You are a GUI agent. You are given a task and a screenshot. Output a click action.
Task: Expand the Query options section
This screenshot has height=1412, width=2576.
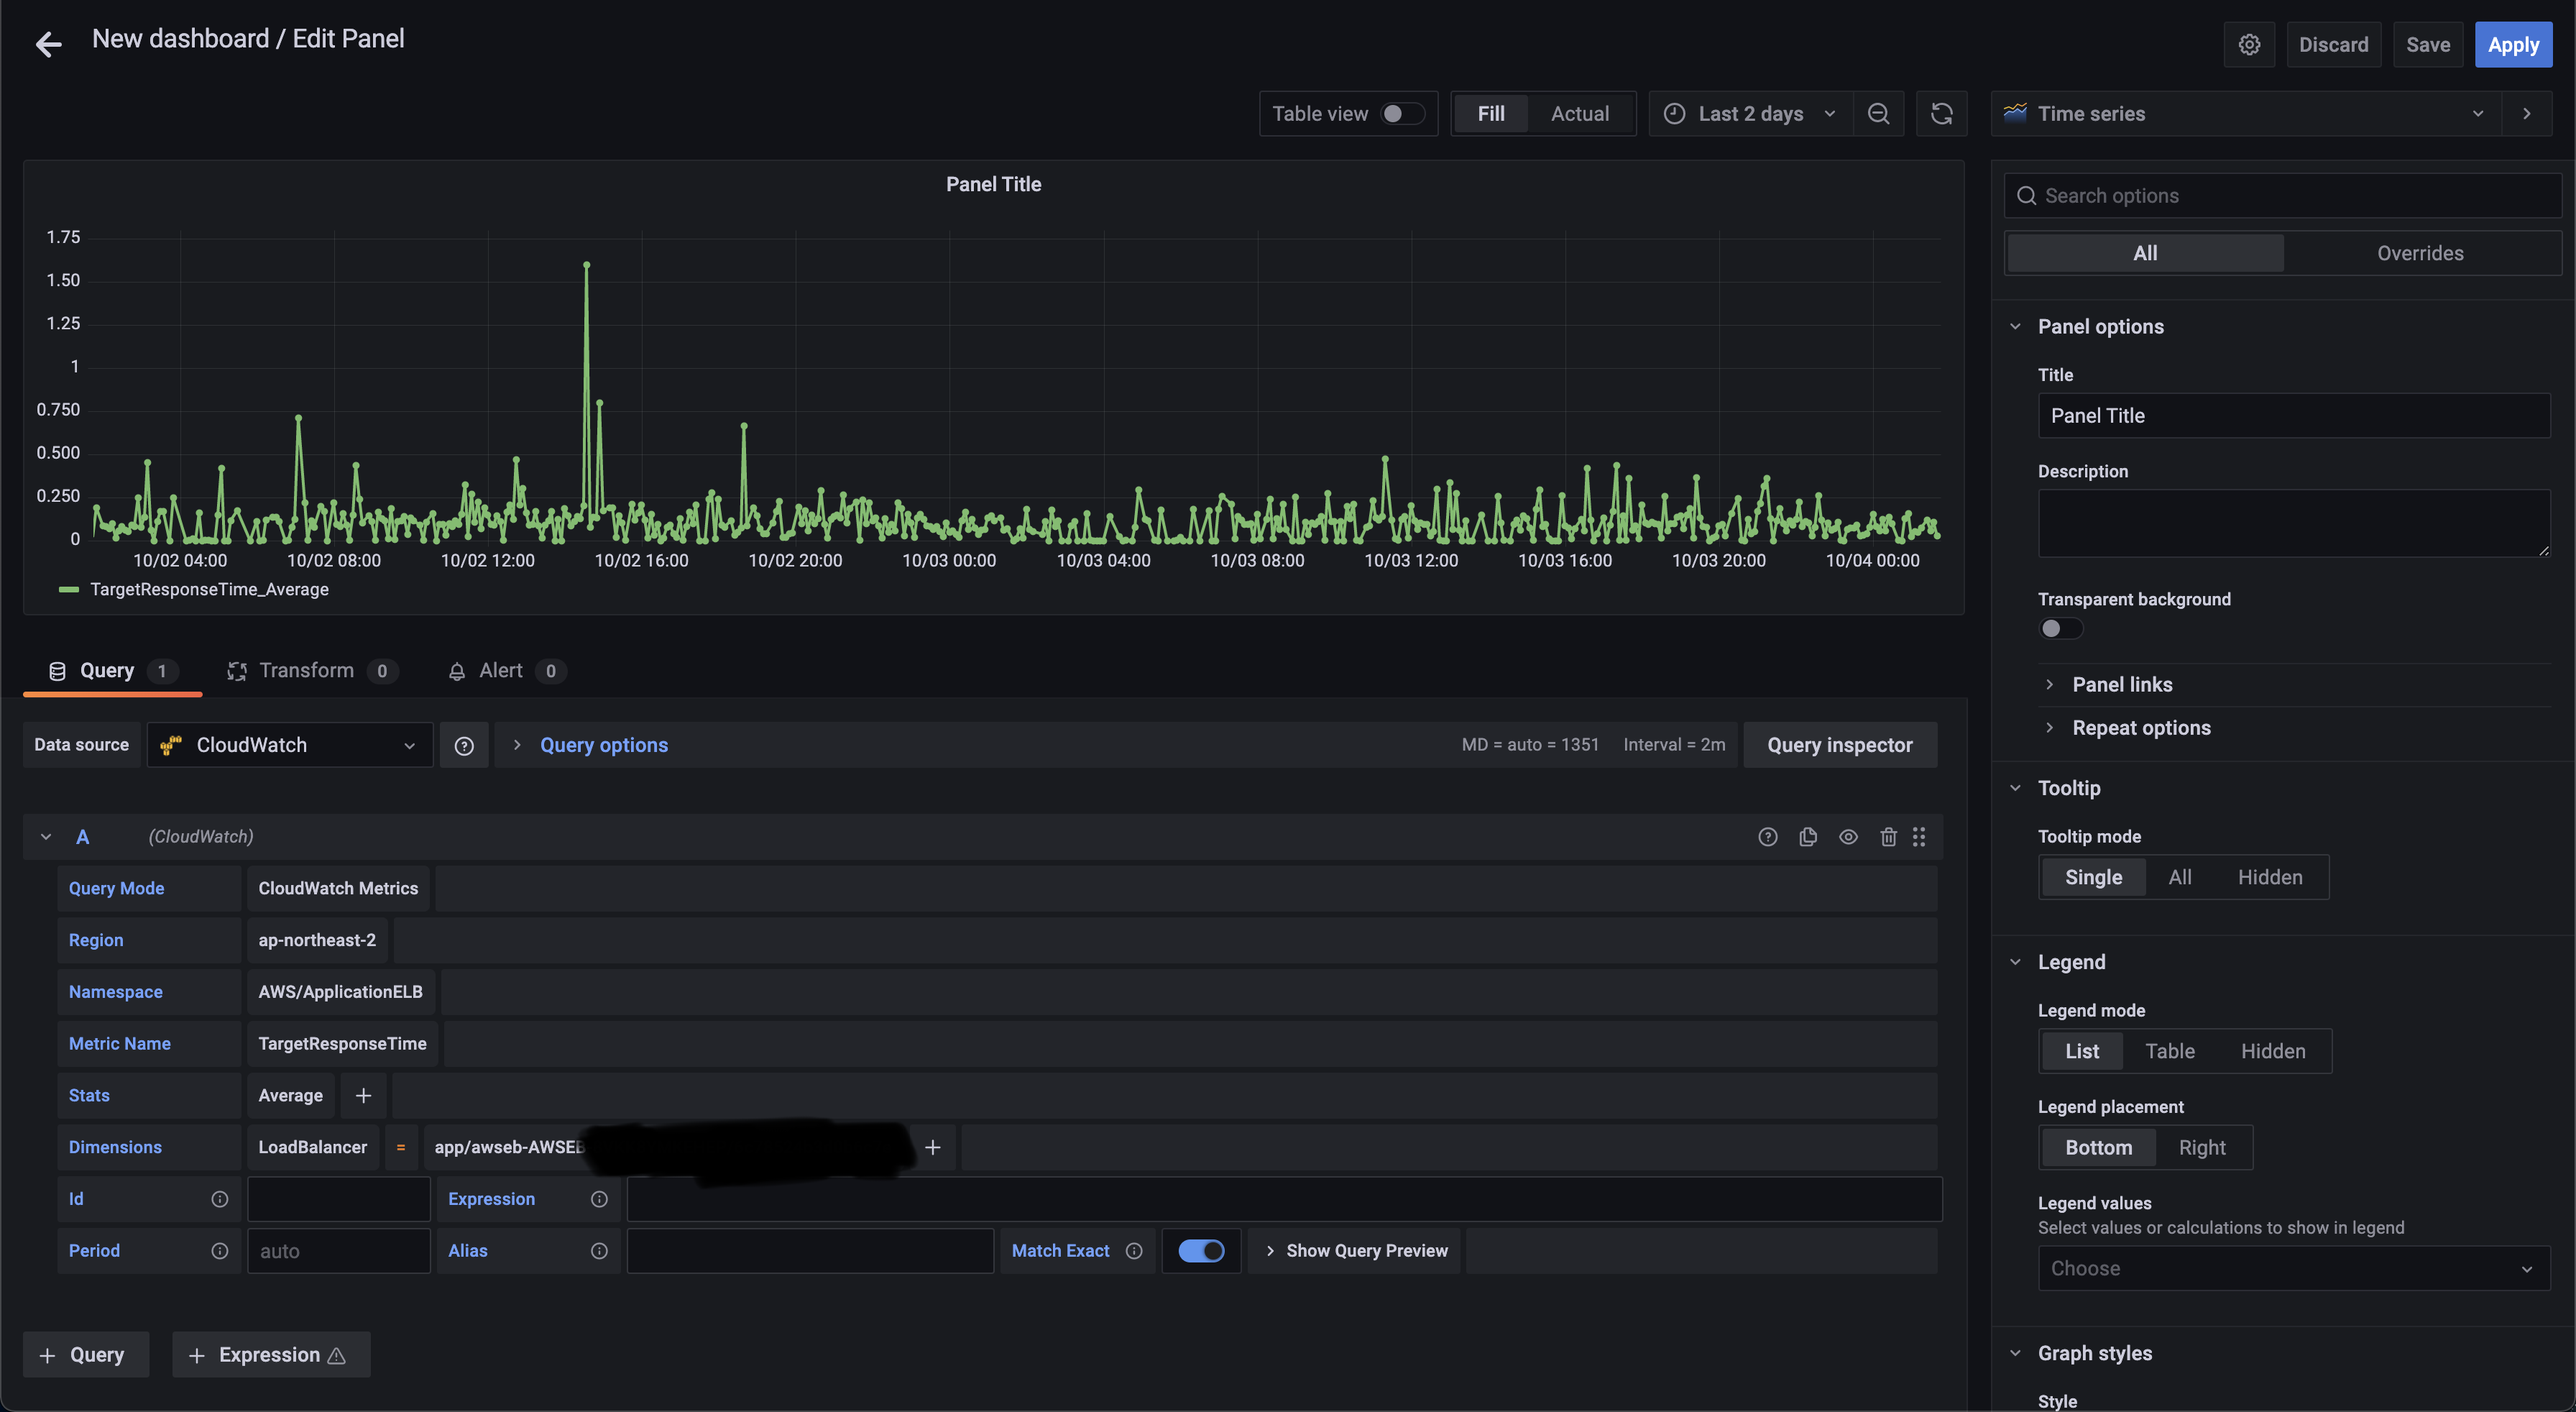(x=603, y=745)
